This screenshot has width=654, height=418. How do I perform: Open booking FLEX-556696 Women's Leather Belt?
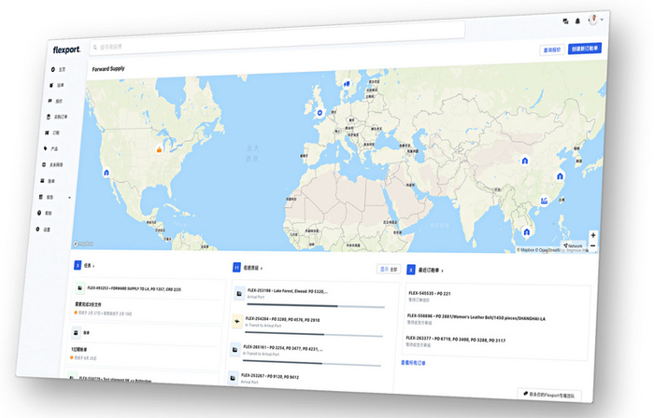pos(476,317)
